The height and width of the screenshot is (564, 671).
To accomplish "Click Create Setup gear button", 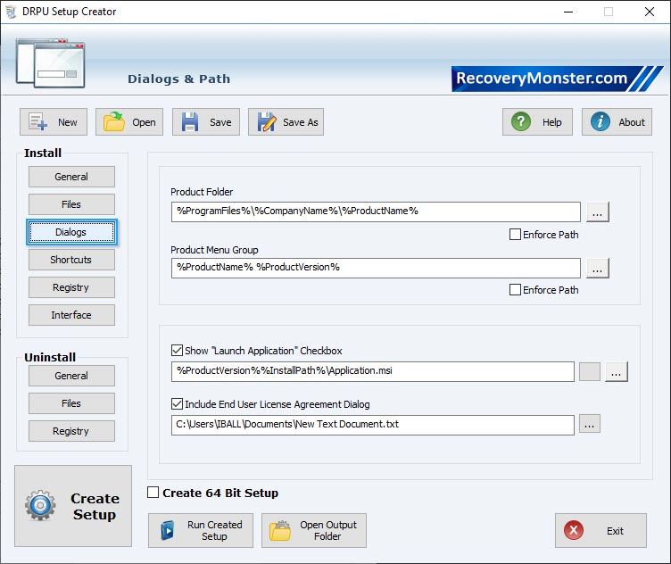I will [73, 506].
